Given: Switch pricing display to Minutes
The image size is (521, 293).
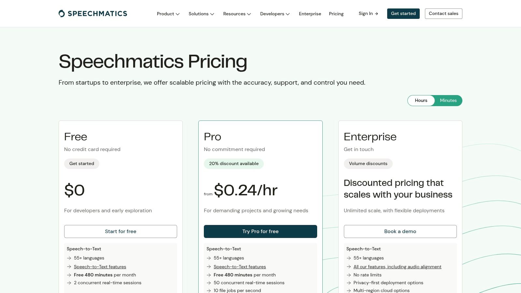Looking at the screenshot, I should pyautogui.click(x=448, y=101).
